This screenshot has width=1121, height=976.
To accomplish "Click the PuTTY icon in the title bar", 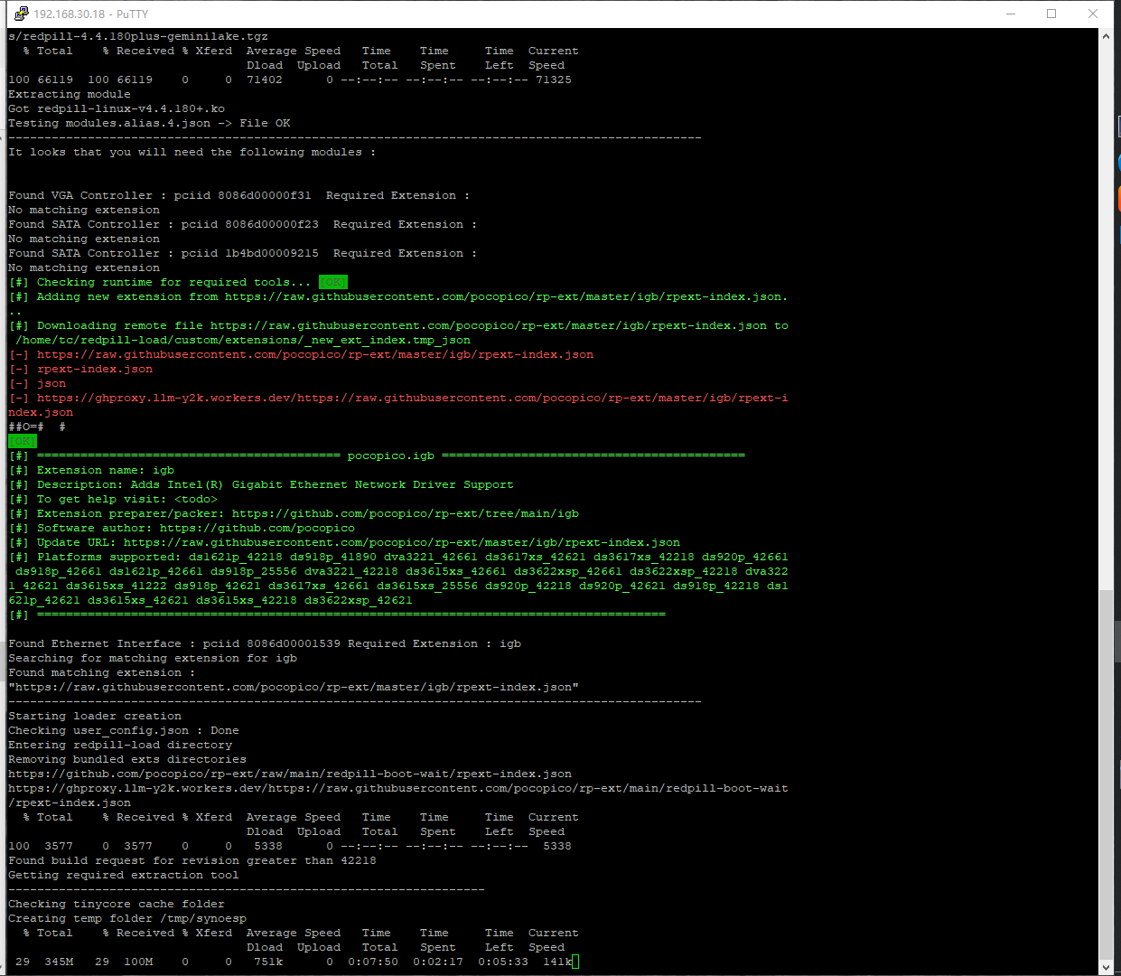I will pos(21,14).
